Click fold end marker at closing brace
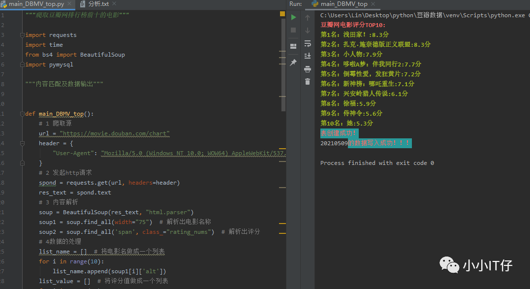This screenshot has height=289, width=530. pos(22,163)
